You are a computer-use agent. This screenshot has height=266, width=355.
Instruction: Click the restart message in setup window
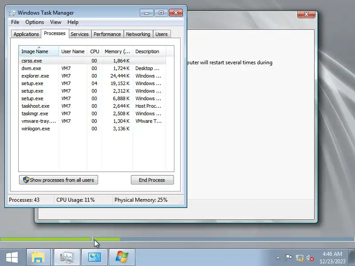(230, 63)
